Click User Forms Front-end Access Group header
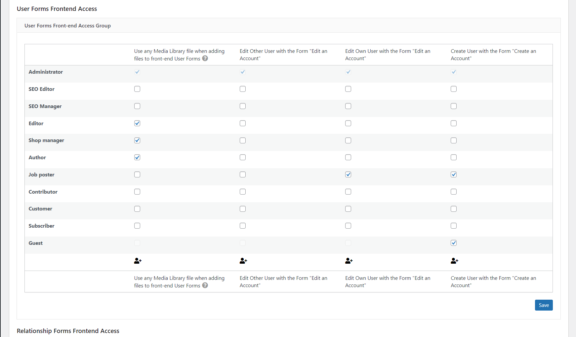576x337 pixels. pyautogui.click(x=67, y=25)
